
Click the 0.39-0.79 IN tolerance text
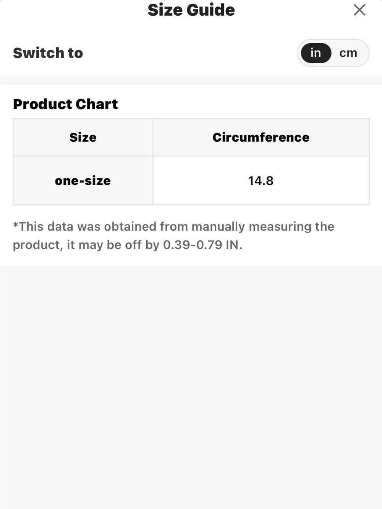point(203,245)
